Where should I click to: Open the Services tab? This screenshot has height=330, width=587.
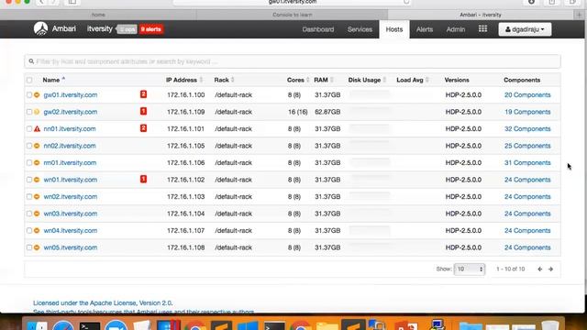coord(360,29)
